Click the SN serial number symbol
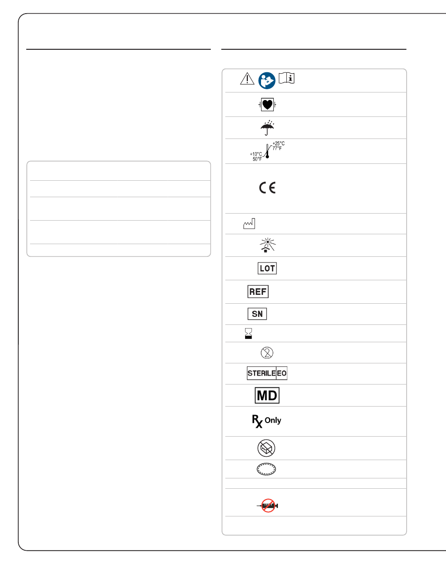The width and height of the screenshot is (446, 577). click(257, 314)
